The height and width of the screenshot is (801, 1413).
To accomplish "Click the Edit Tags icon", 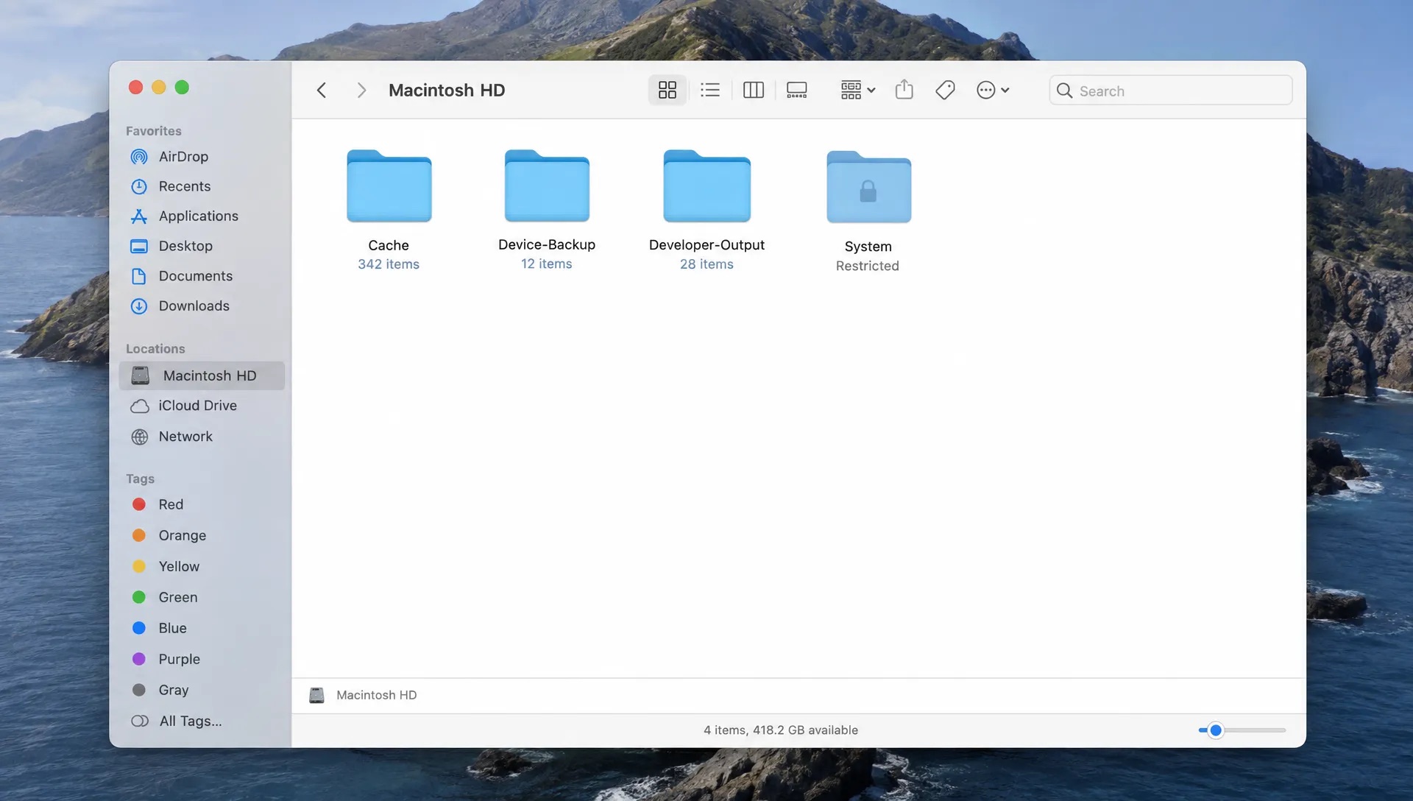I will (x=945, y=90).
